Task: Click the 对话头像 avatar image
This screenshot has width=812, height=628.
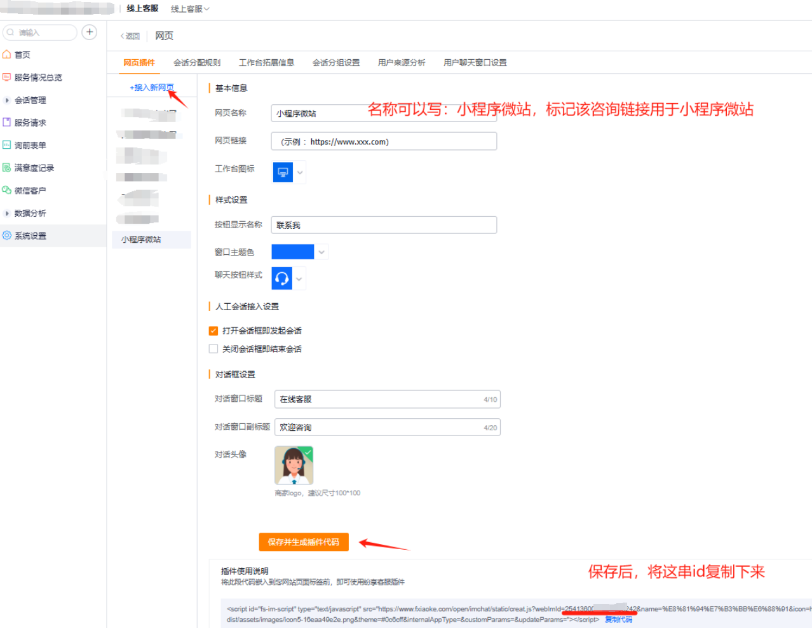Action: pyautogui.click(x=294, y=465)
